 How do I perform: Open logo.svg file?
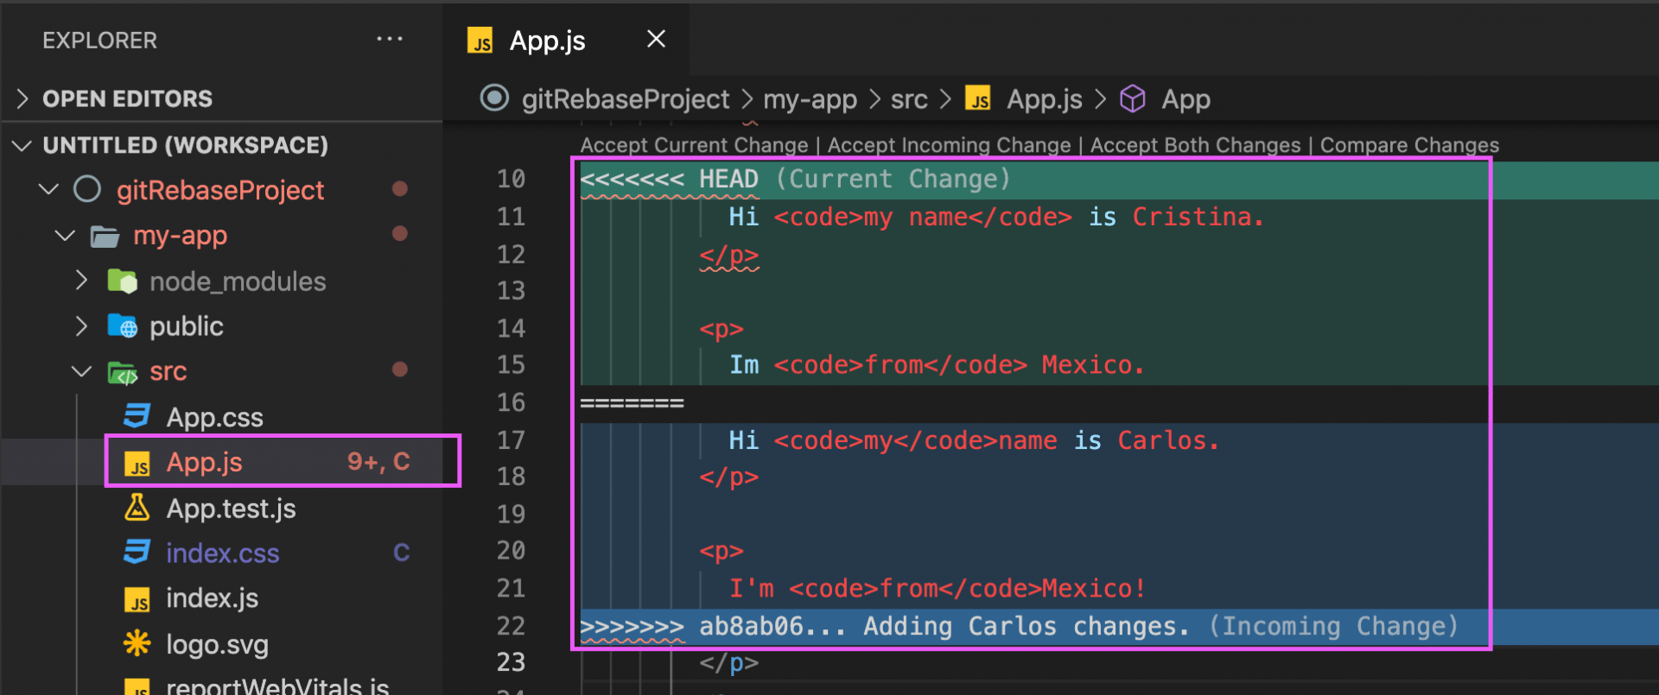pos(217,645)
